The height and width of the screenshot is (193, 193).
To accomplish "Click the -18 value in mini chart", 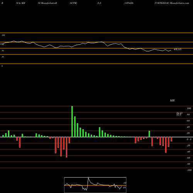I will (125, 183).
